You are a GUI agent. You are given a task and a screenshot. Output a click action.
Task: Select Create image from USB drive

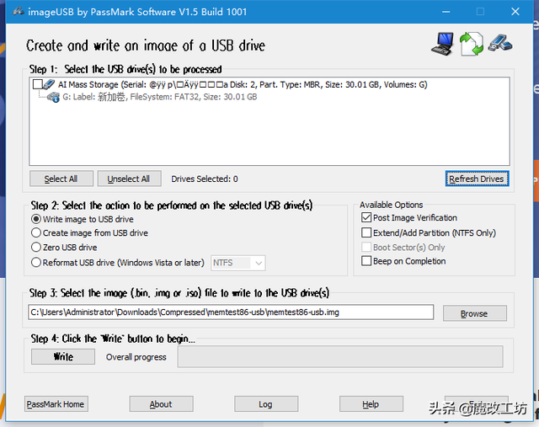pos(36,232)
